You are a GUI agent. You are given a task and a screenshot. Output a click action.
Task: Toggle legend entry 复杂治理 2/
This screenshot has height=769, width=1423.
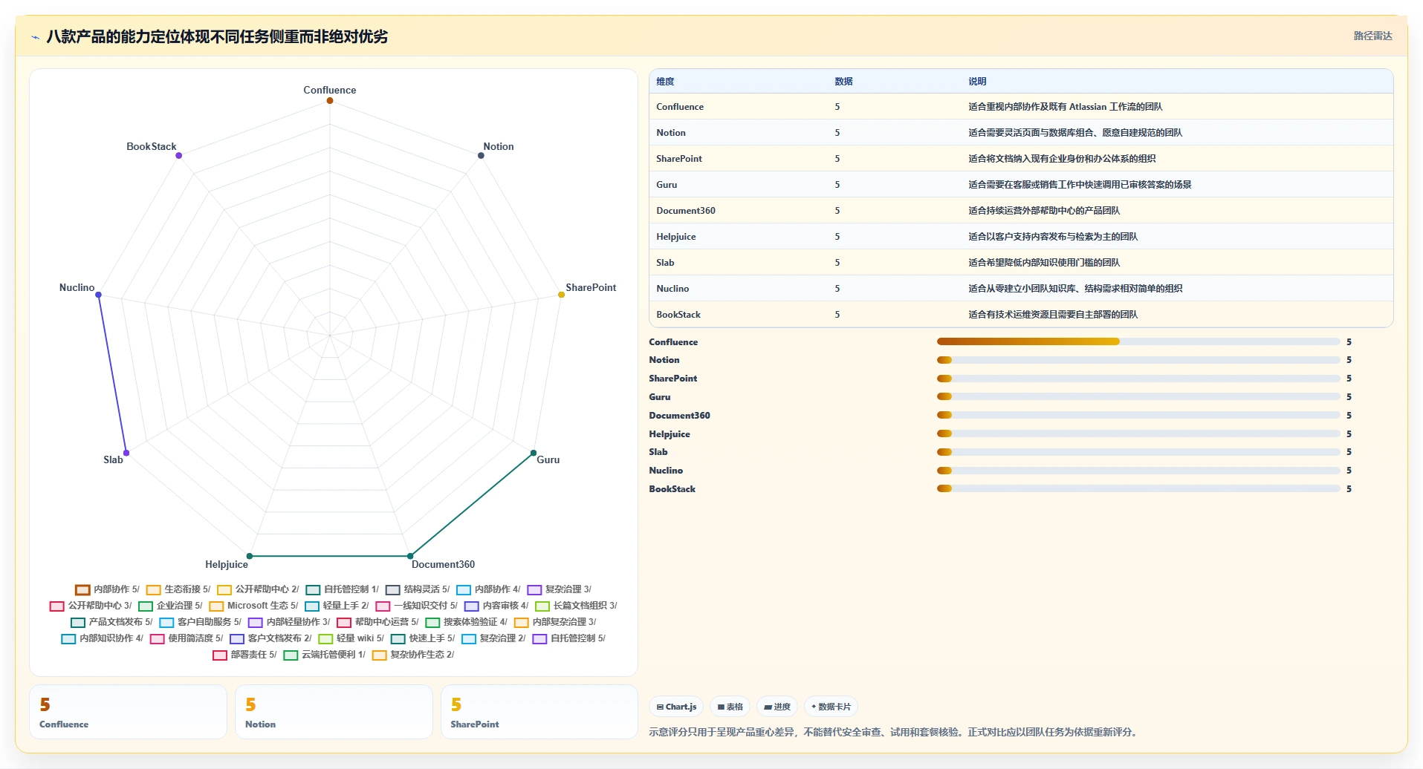(494, 638)
